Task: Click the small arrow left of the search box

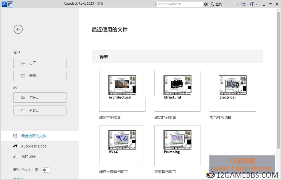Action: pyautogui.click(x=155, y=4)
